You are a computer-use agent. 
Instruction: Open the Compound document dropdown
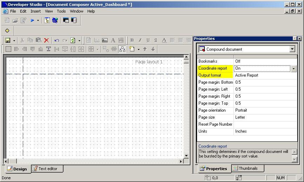click(x=292, y=49)
